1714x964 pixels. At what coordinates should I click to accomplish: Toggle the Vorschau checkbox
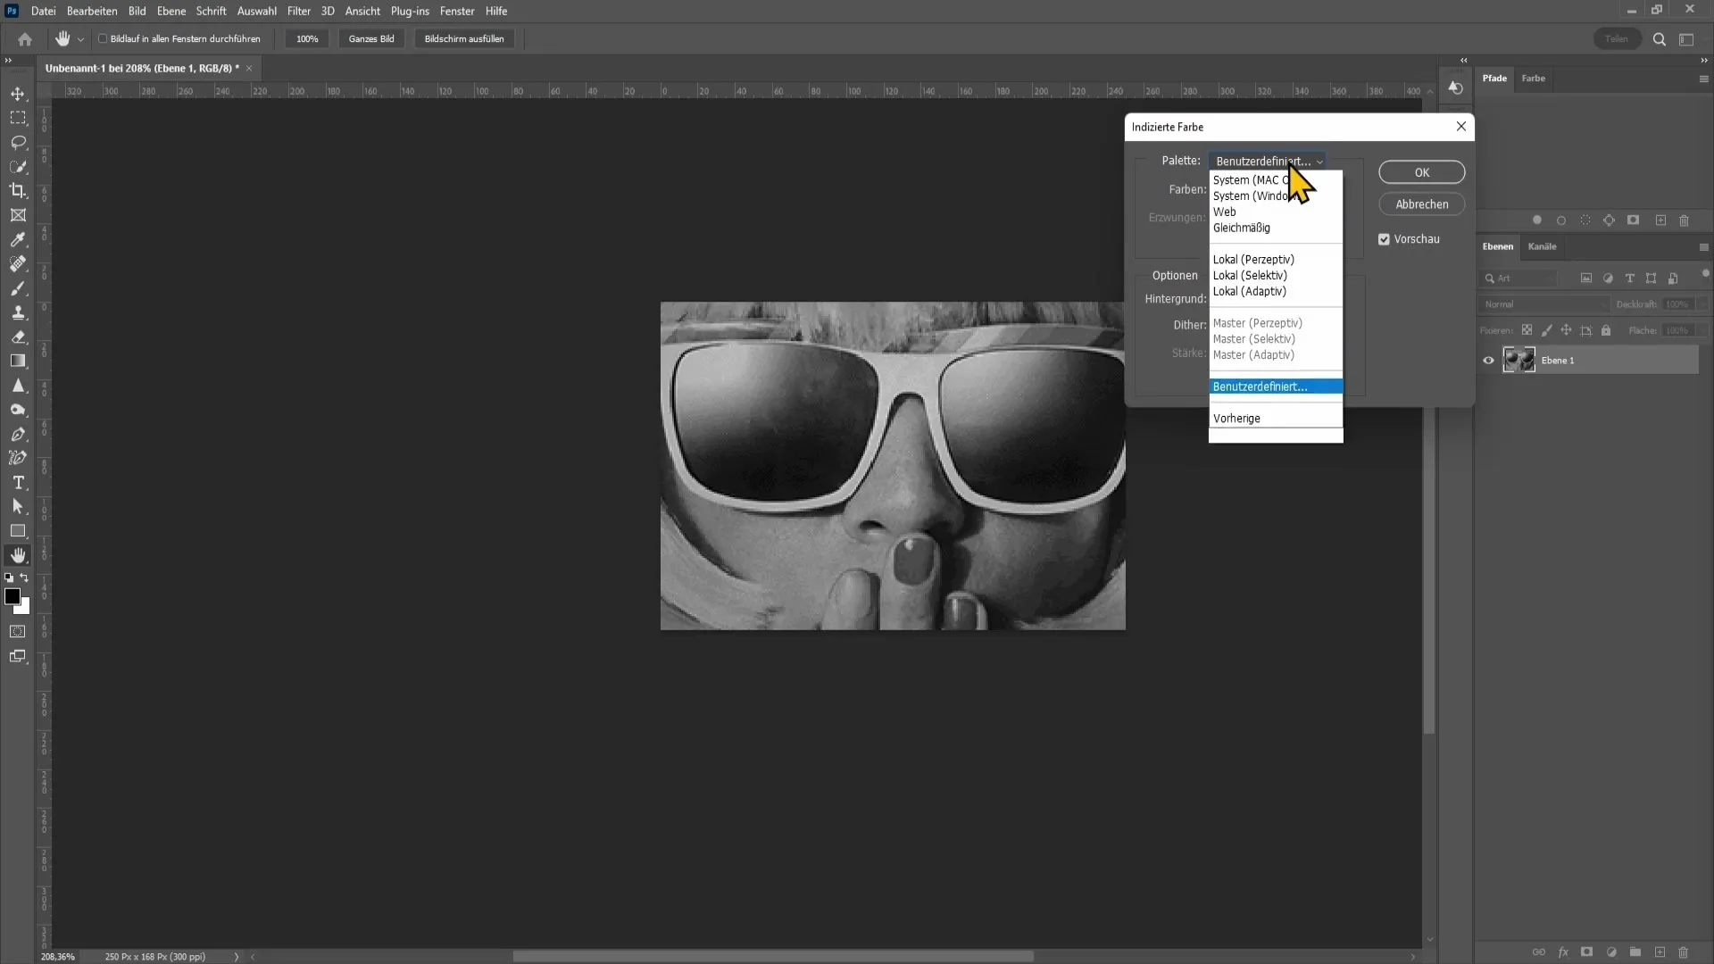(1384, 239)
